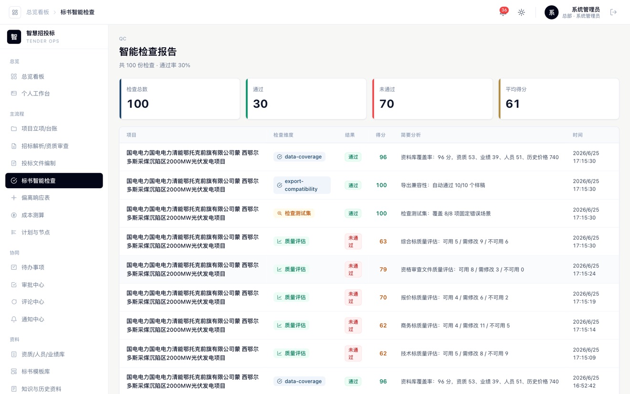Go to 项目立项/台账 page

pyautogui.click(x=54, y=128)
